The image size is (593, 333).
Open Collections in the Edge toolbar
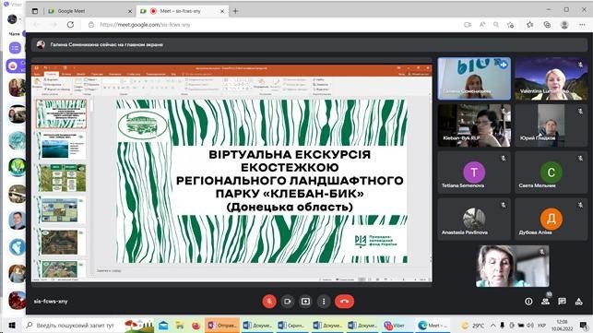547,25
